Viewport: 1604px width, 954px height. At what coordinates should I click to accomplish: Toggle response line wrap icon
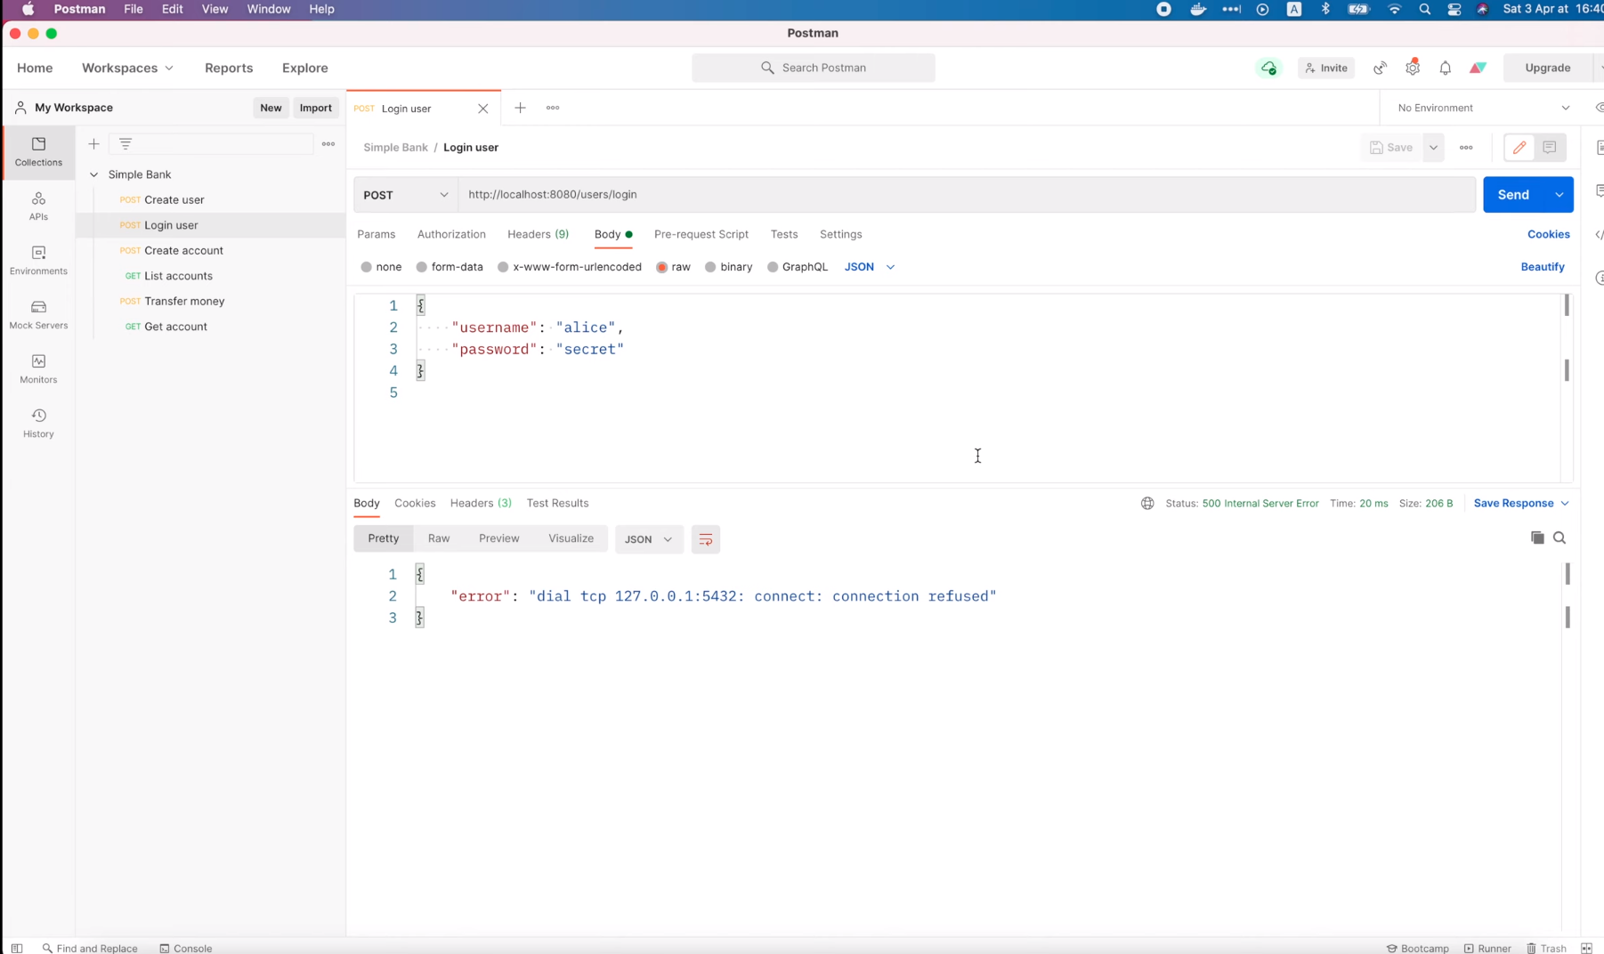[x=705, y=539]
